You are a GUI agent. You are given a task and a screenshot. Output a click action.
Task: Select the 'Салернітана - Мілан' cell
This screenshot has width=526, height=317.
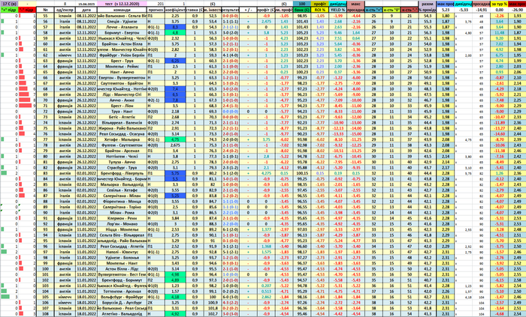click(122, 196)
